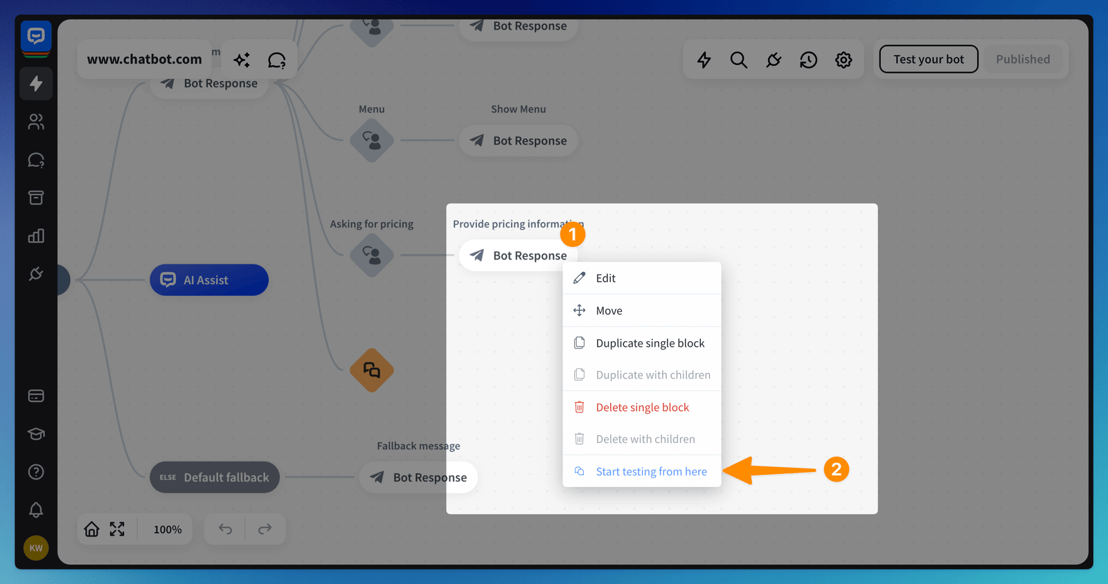
Task: Choose Delete single block in menu
Action: tap(642, 408)
